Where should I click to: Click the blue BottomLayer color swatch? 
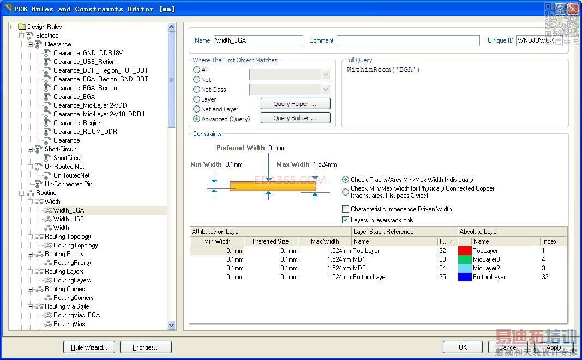[x=465, y=277]
